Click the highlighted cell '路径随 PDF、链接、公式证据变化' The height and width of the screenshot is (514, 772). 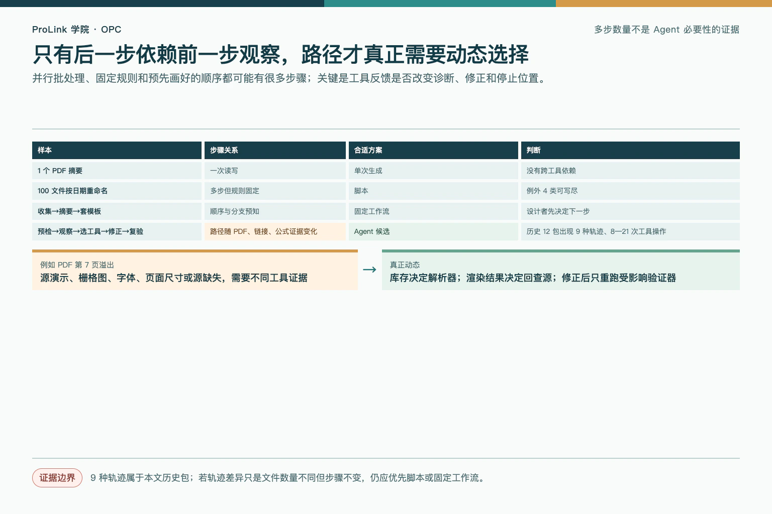coord(275,231)
